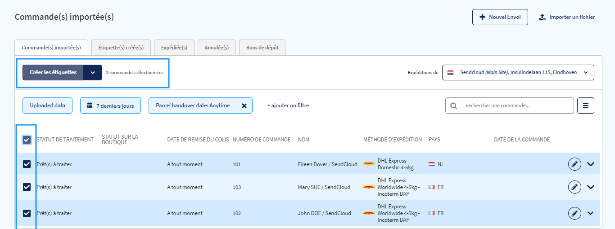Viewport: 615px width, 229px height.
Task: Remove the Parcel handover date filter via X
Action: tap(244, 106)
